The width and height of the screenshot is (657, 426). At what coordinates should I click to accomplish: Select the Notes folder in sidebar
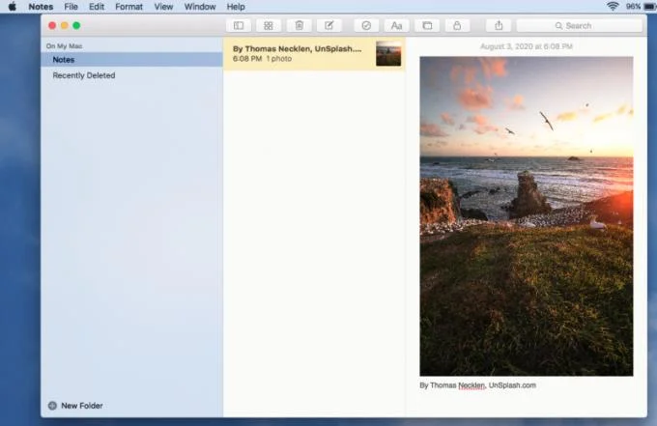(132, 60)
